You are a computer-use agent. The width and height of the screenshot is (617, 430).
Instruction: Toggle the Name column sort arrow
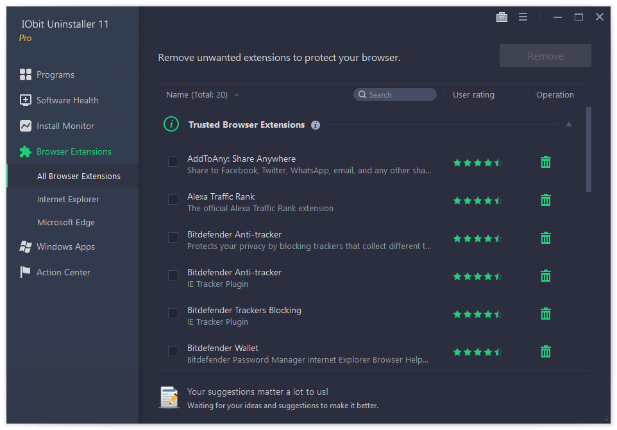(x=236, y=94)
